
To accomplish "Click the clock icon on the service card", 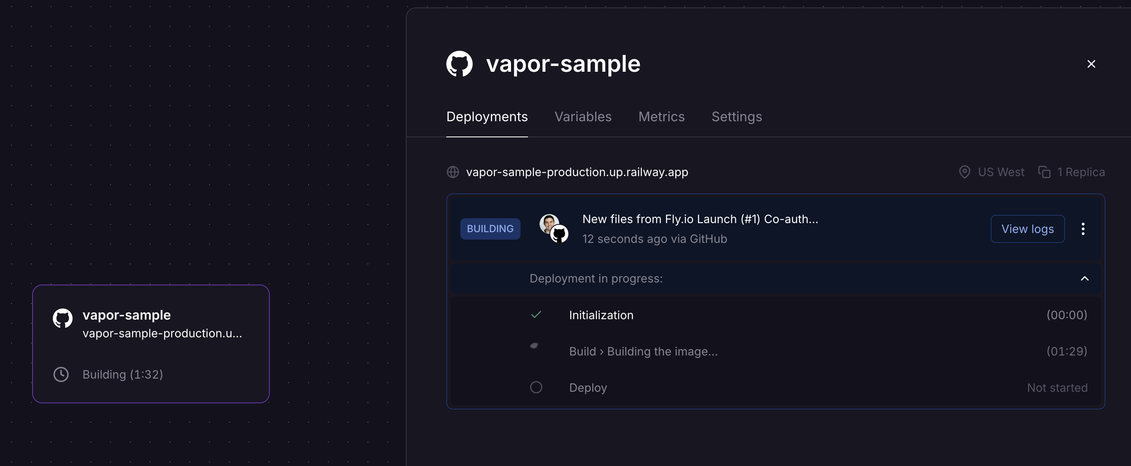I will pyautogui.click(x=61, y=374).
